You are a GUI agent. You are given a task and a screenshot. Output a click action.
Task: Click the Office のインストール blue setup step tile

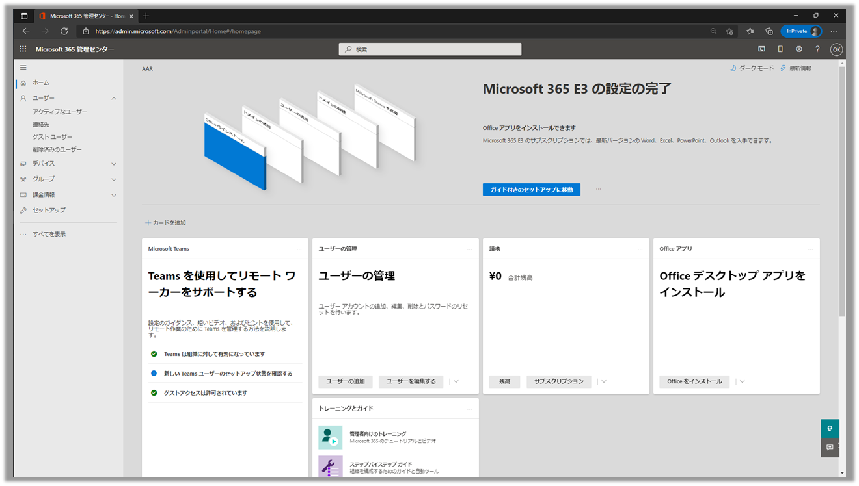coord(235,153)
